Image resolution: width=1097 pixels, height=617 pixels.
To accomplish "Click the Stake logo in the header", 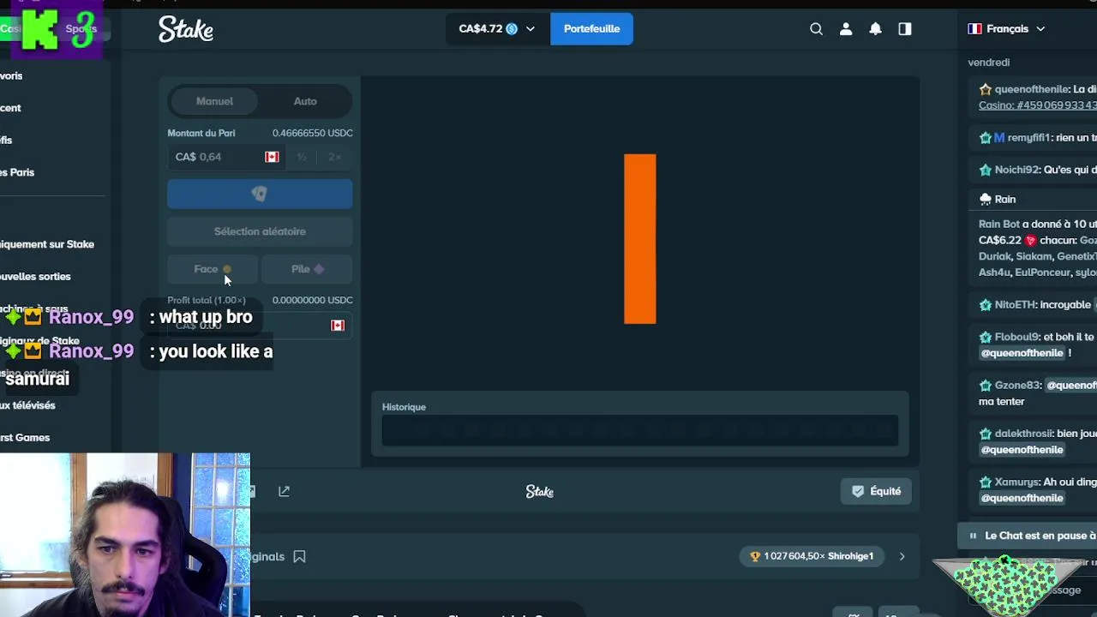I will 186,29.
